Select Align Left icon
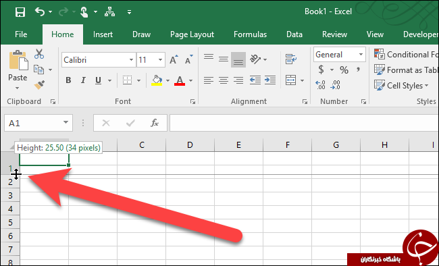The width and height of the screenshot is (439, 266). [x=209, y=80]
